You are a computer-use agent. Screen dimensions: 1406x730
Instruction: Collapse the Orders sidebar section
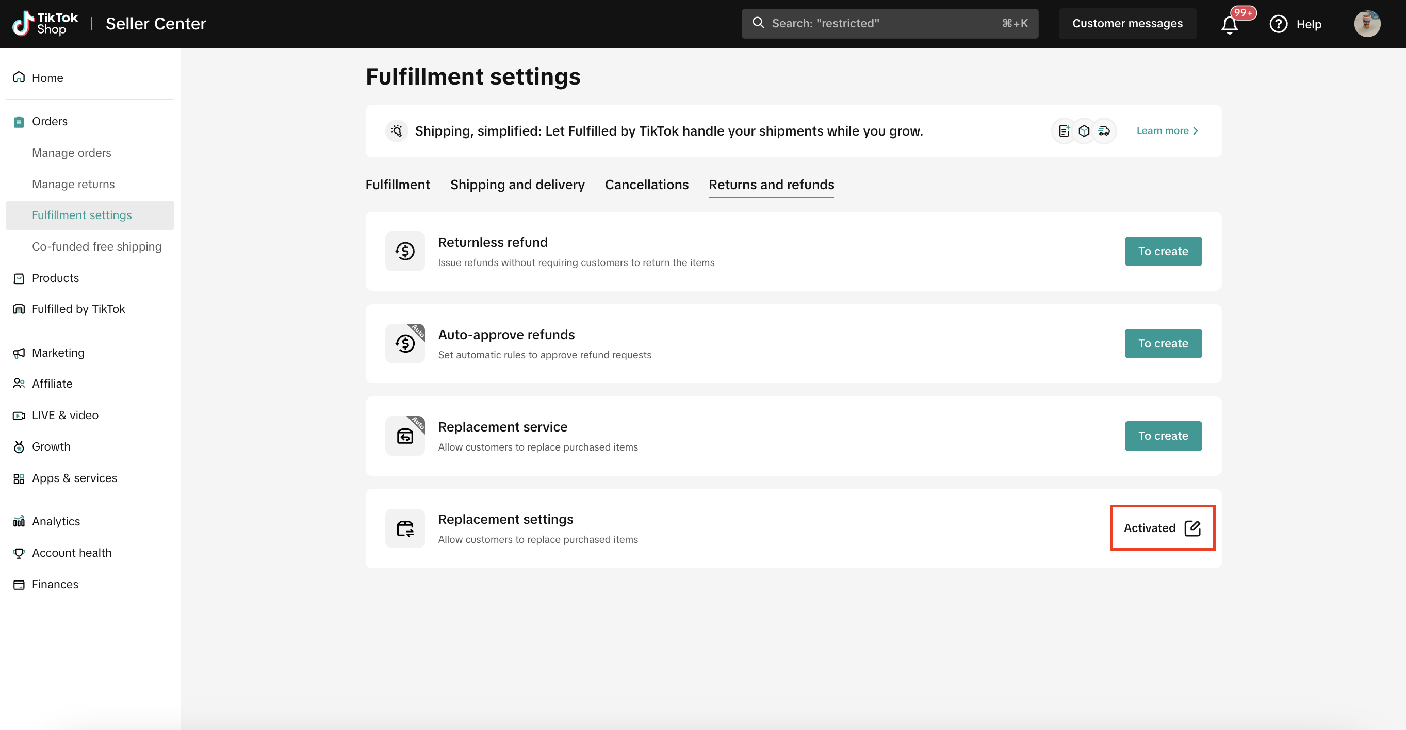(50, 121)
